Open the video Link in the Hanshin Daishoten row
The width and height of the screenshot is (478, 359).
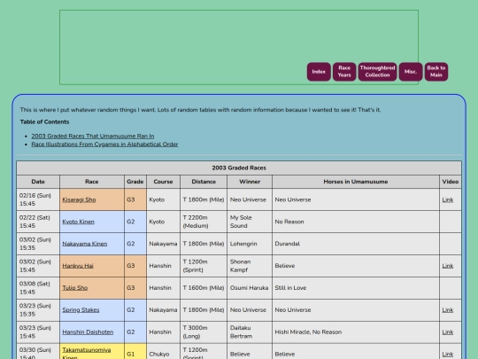448,332
